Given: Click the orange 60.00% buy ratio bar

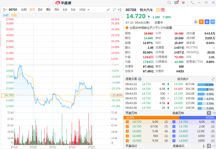Looking at the screenshot, I should [x=151, y=118].
